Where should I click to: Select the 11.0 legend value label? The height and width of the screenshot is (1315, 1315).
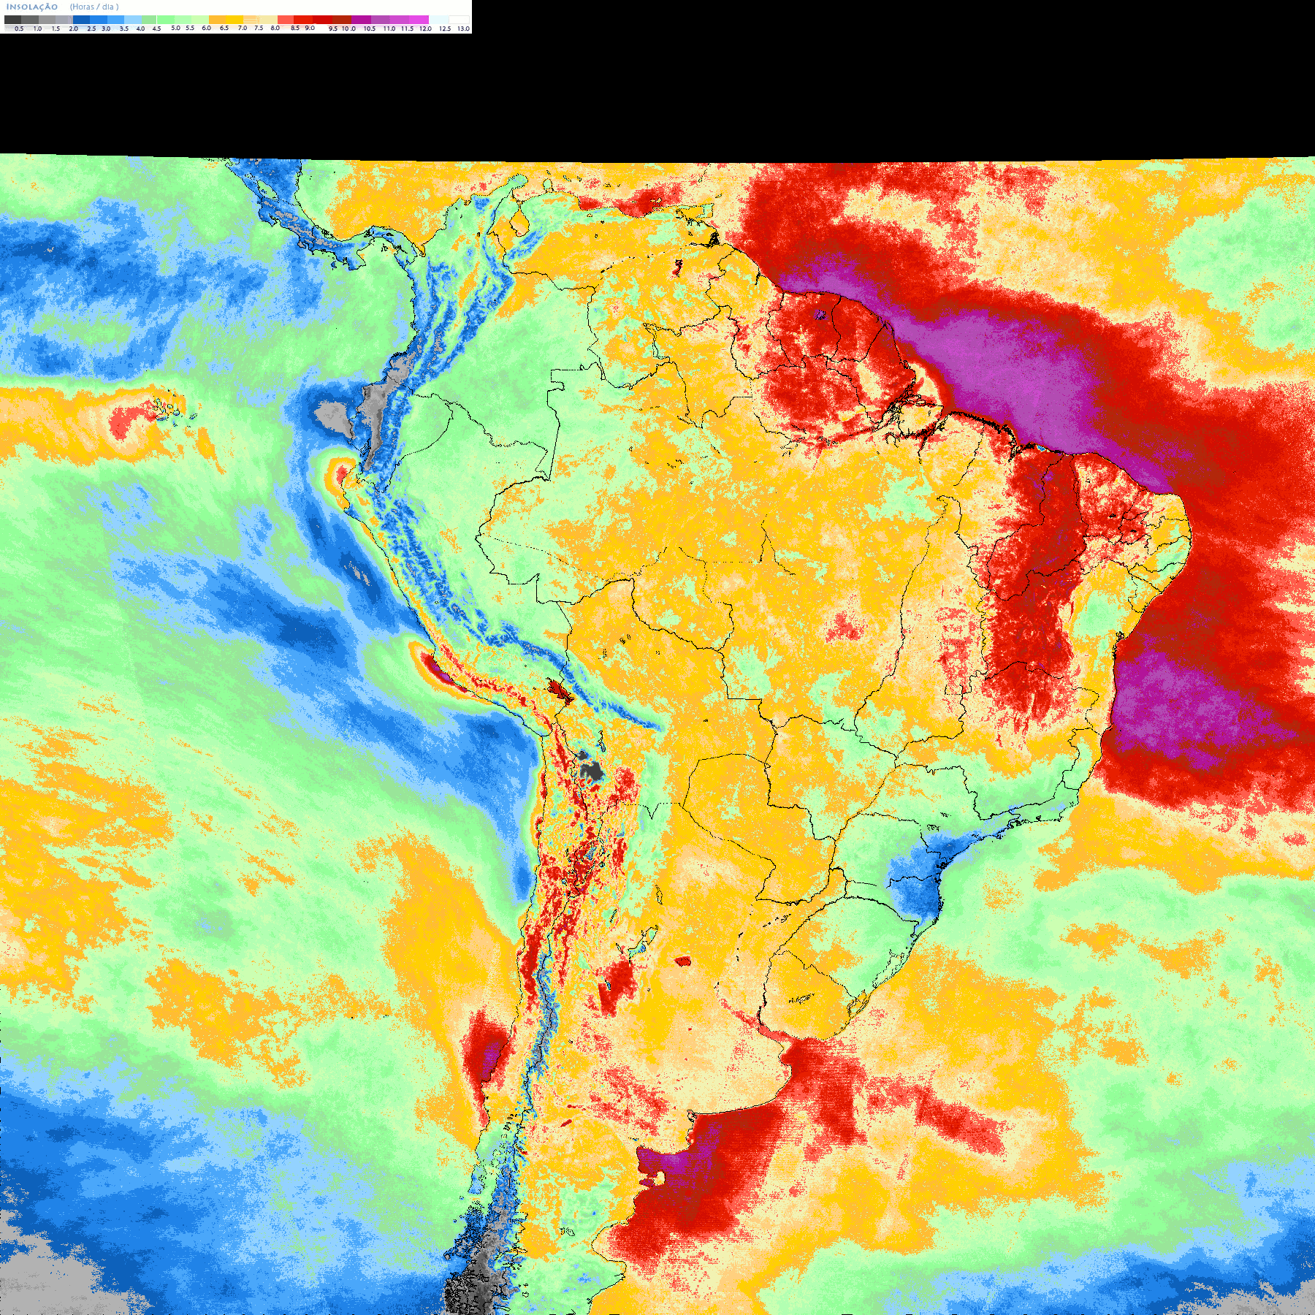click(389, 28)
